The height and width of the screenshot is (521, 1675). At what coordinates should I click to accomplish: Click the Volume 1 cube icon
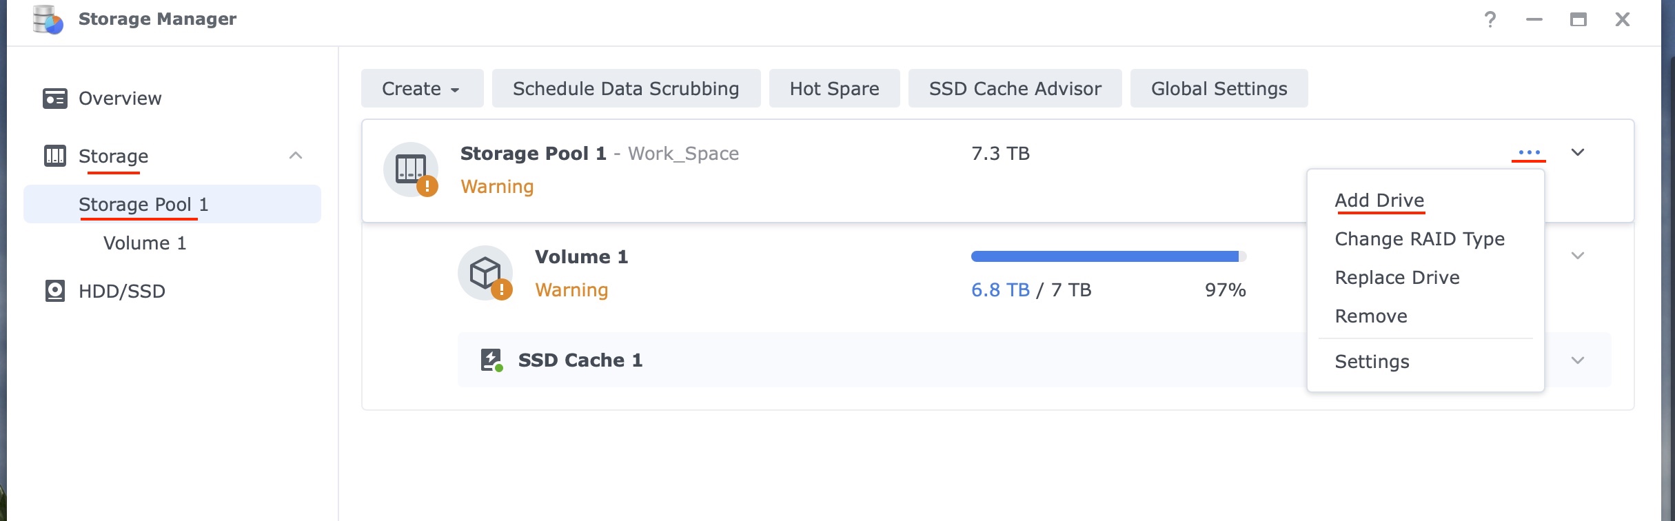click(x=485, y=273)
